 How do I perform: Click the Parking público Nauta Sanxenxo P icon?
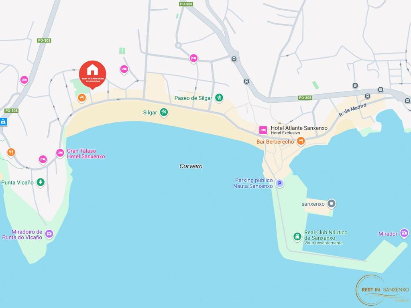(280, 183)
